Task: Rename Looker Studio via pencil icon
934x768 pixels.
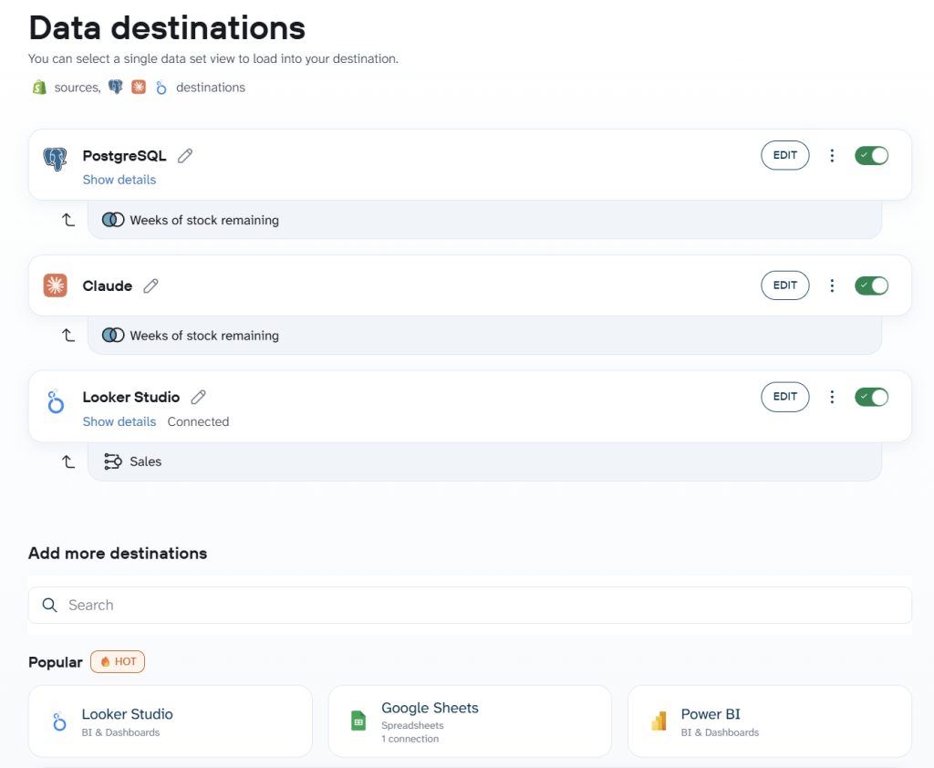Action: click(x=198, y=397)
